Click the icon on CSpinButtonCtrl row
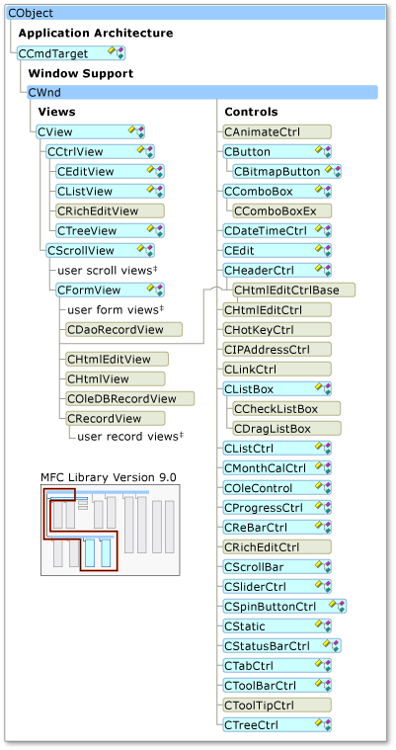Viewport: 396px width, 750px height. click(x=338, y=606)
